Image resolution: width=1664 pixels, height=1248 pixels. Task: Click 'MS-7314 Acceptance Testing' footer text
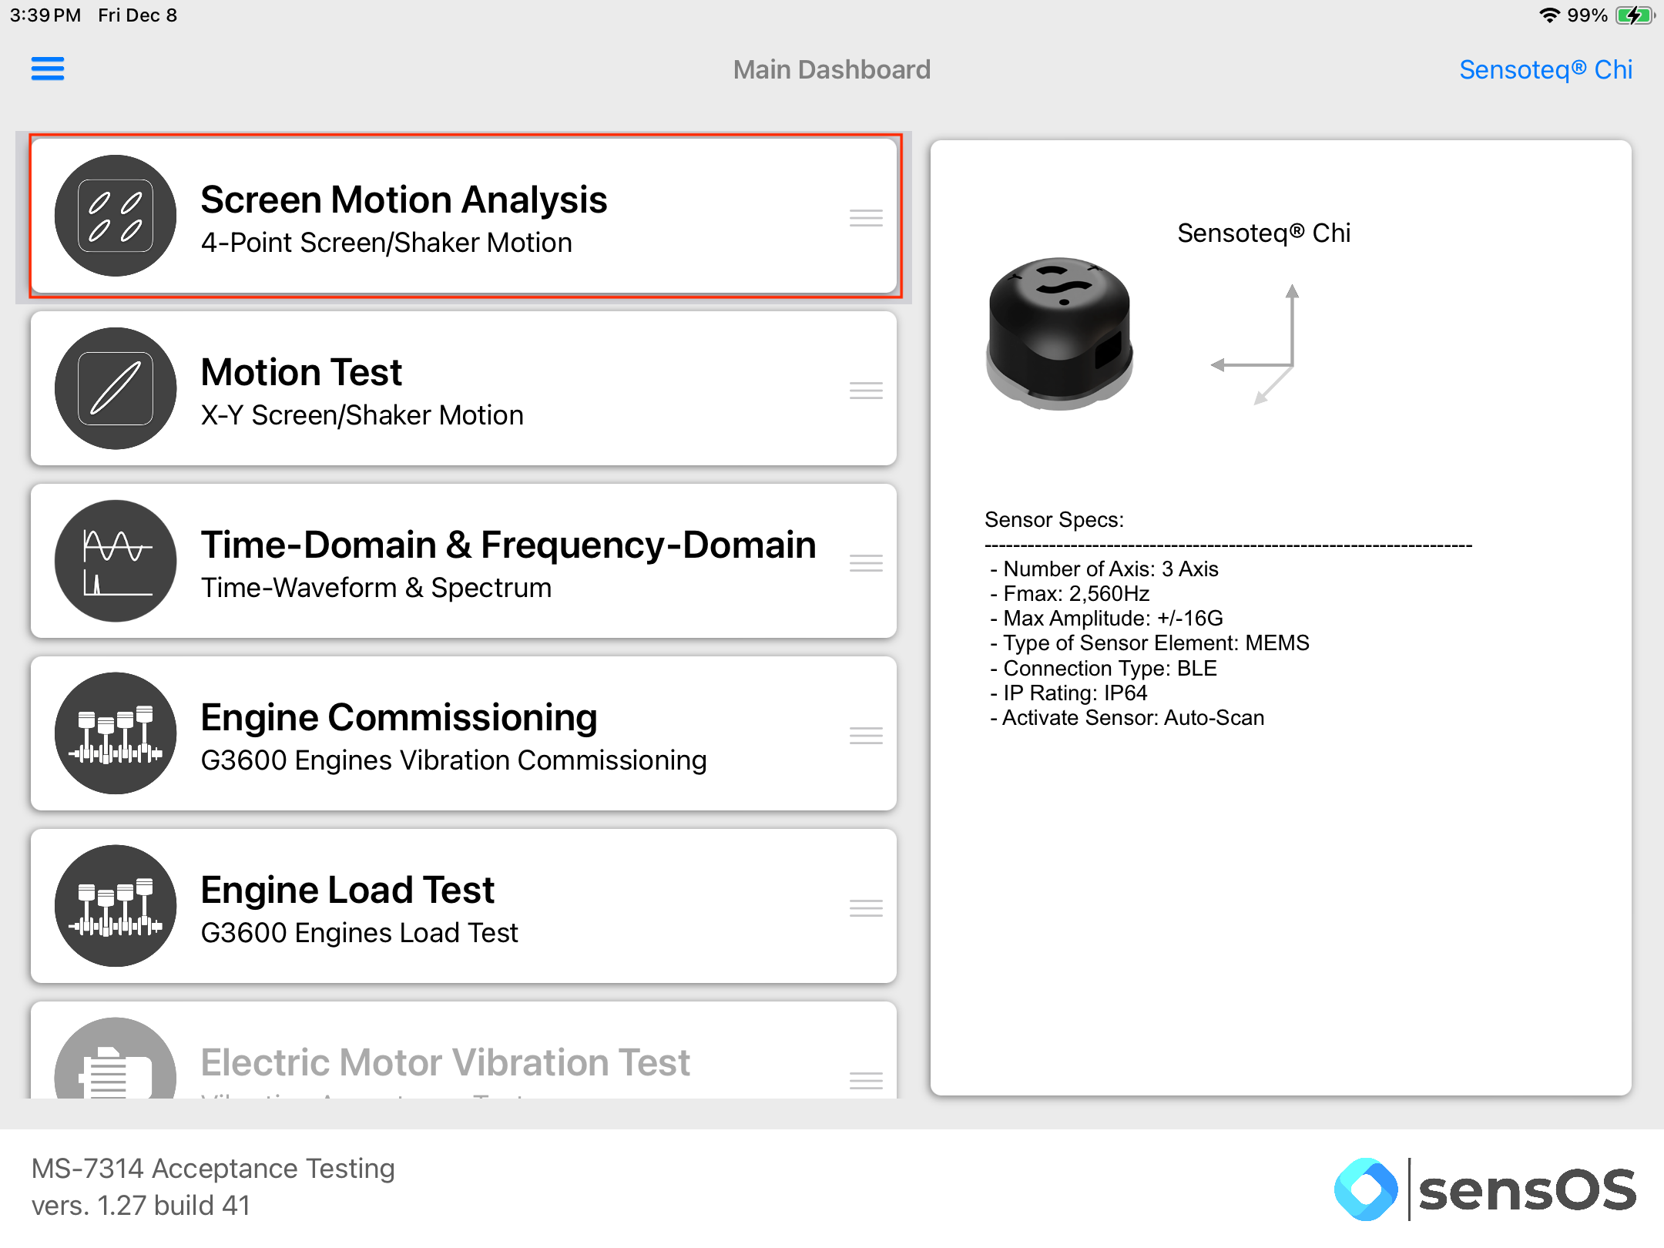pos(213,1169)
